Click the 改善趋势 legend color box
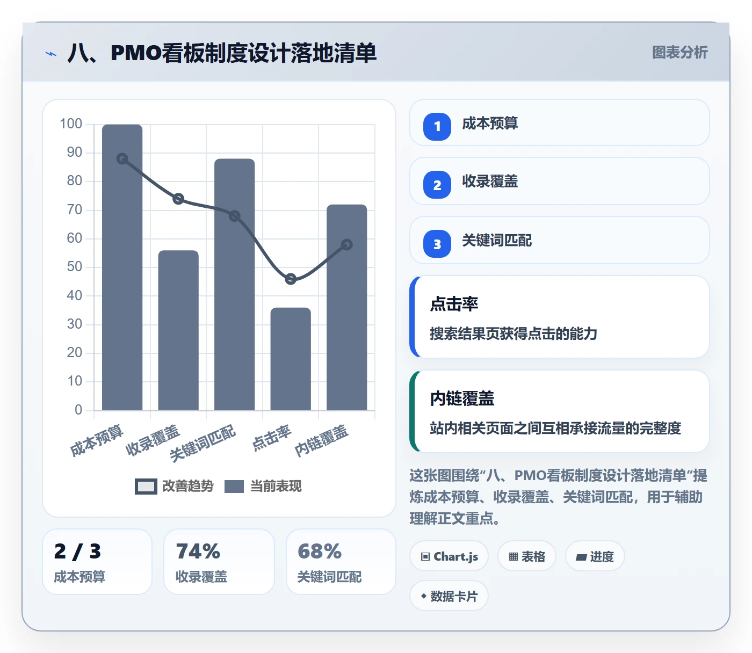The width and height of the screenshot is (752, 653). 146,486
